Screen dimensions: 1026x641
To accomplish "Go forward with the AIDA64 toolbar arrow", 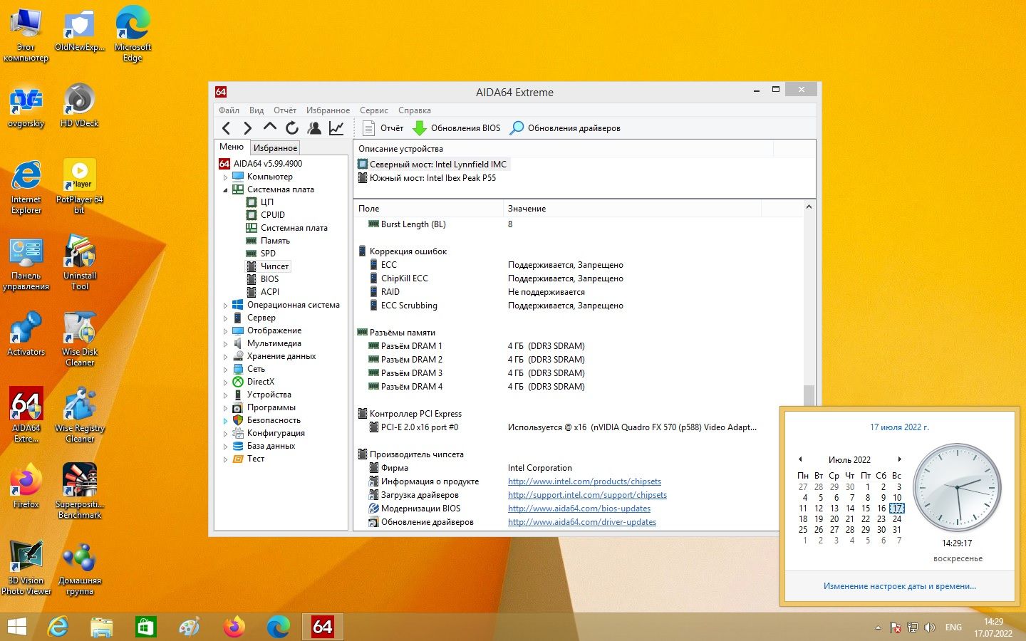I will [247, 128].
